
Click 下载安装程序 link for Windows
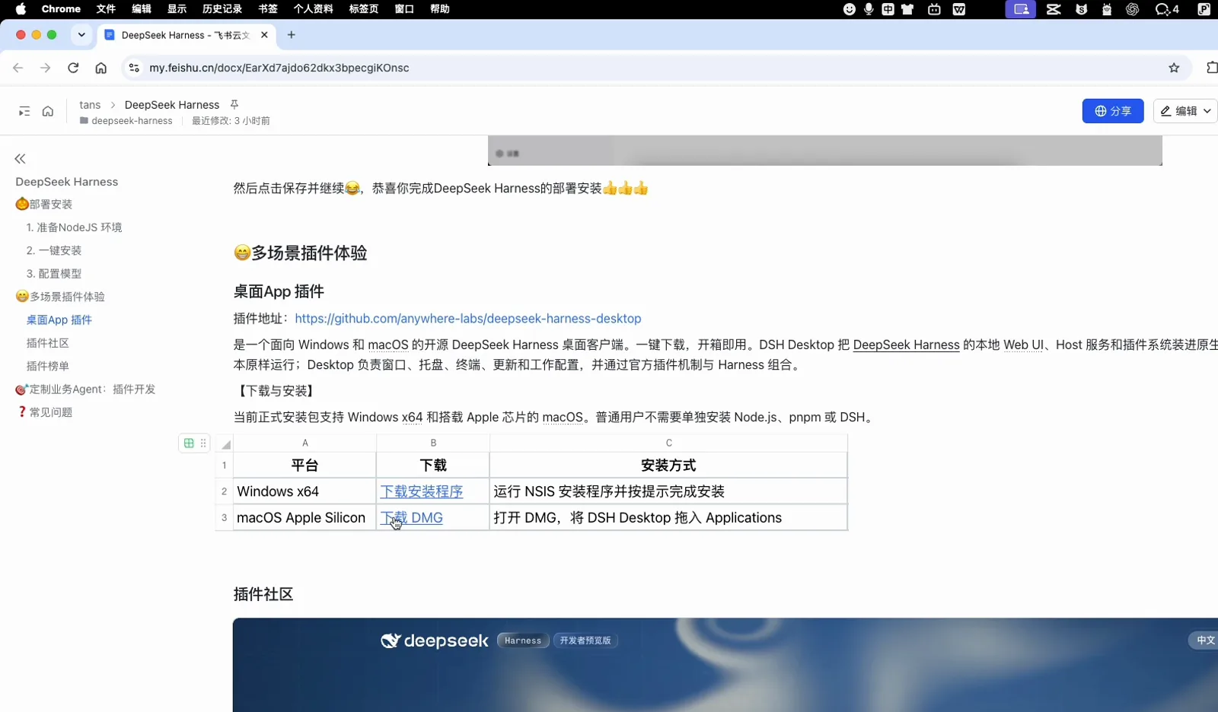point(422,491)
